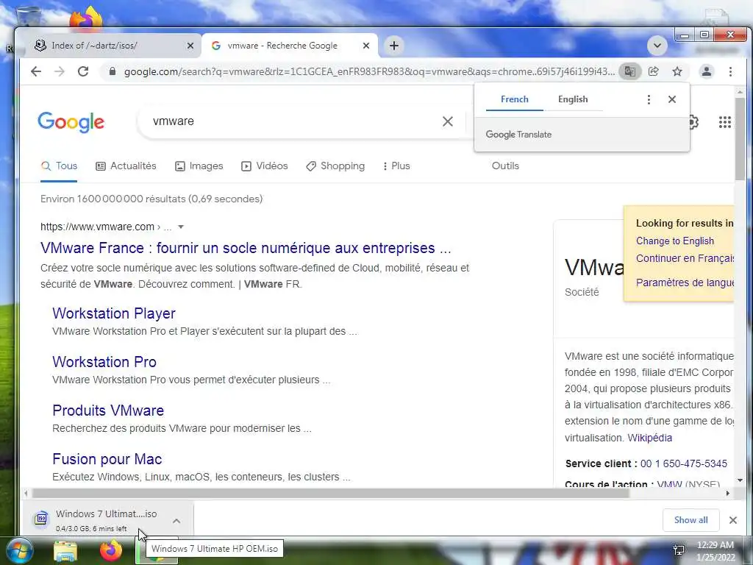753x565 pixels.
Task: Select the Tous results tab
Action: coord(59,166)
